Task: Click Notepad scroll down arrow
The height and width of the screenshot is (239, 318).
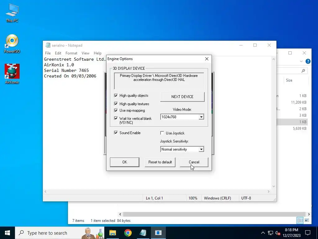Action: tap(274, 186)
